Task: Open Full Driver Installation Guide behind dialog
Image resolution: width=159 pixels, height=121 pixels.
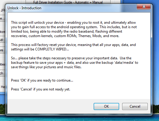Action: 68,2
